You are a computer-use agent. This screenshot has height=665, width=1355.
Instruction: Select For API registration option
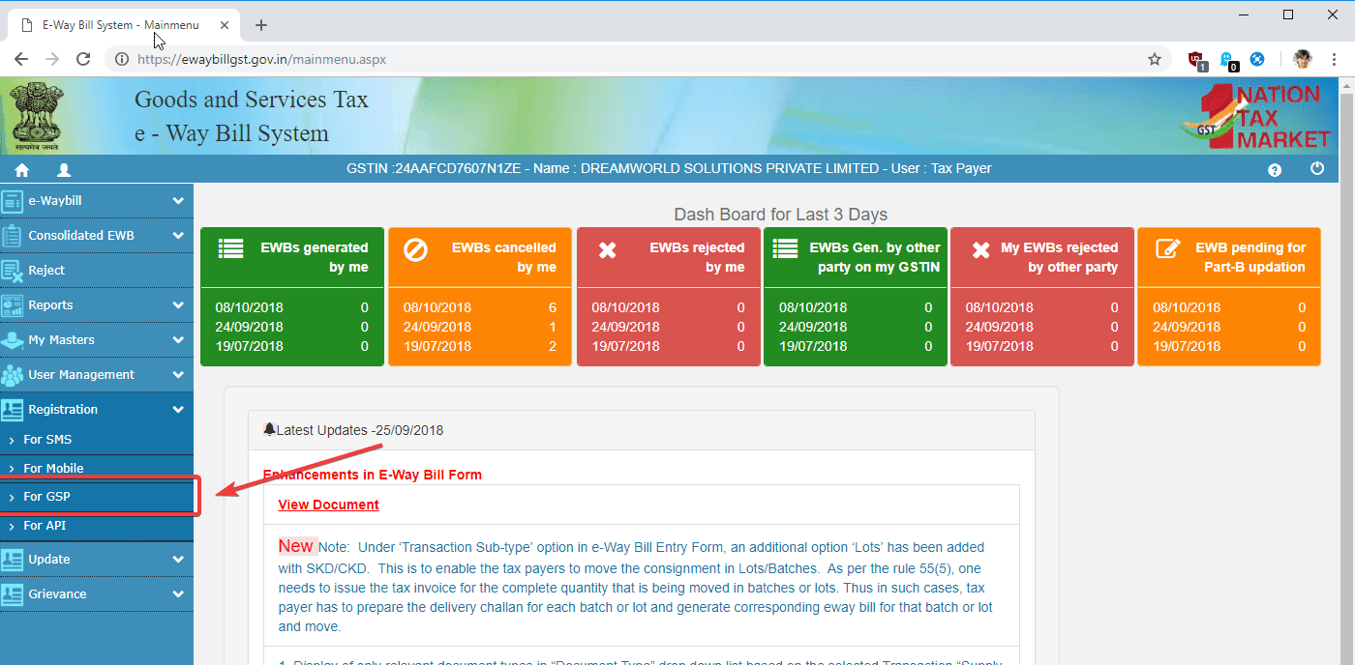45,526
